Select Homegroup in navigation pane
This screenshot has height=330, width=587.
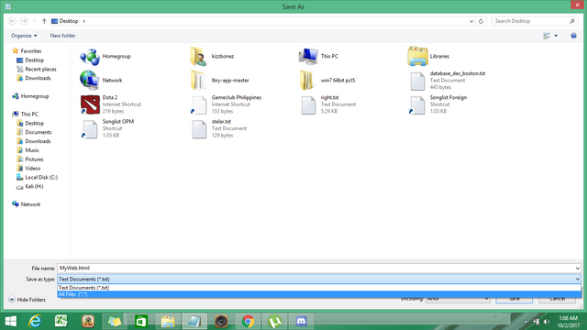pyautogui.click(x=30, y=96)
